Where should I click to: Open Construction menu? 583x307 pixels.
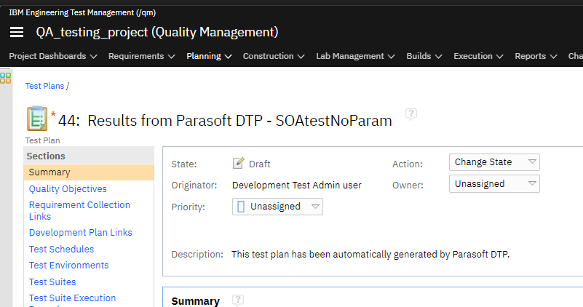click(274, 56)
